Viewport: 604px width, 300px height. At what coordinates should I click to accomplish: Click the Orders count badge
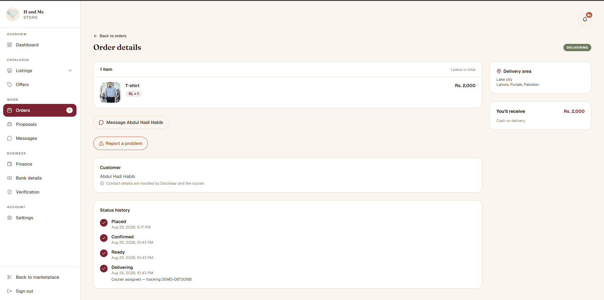[70, 110]
